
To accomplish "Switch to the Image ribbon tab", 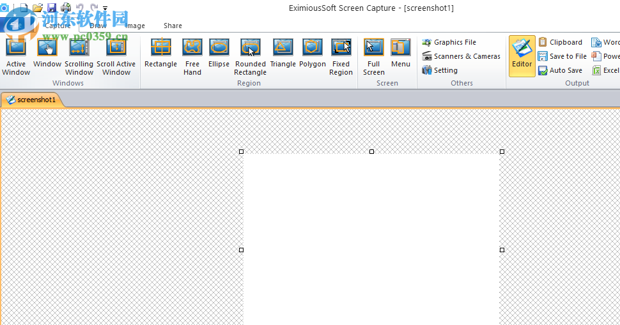I will tap(135, 26).
